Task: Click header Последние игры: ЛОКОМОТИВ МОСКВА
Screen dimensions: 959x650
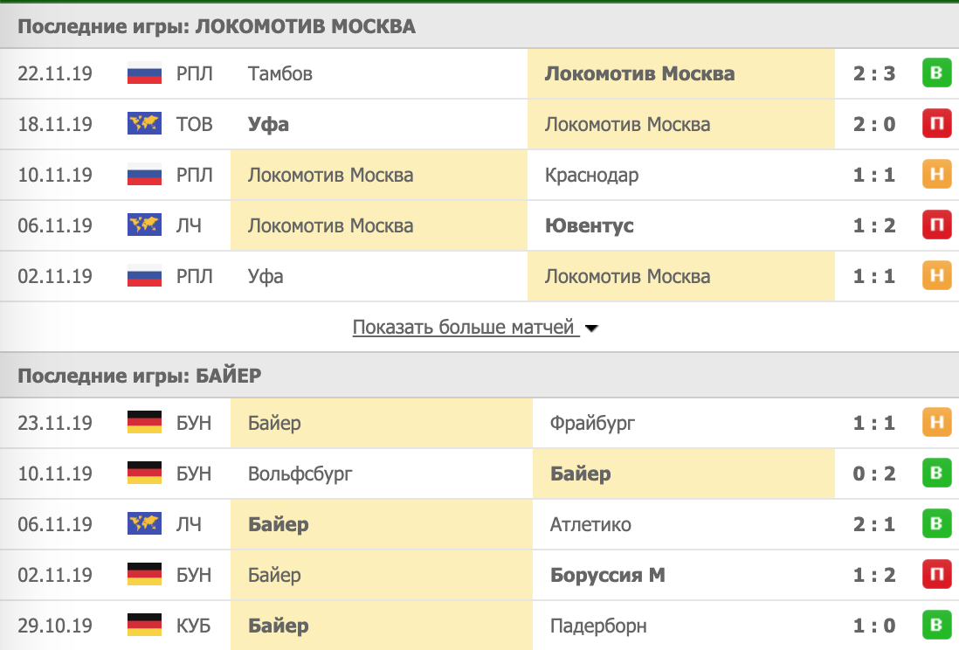Action: coord(217,26)
